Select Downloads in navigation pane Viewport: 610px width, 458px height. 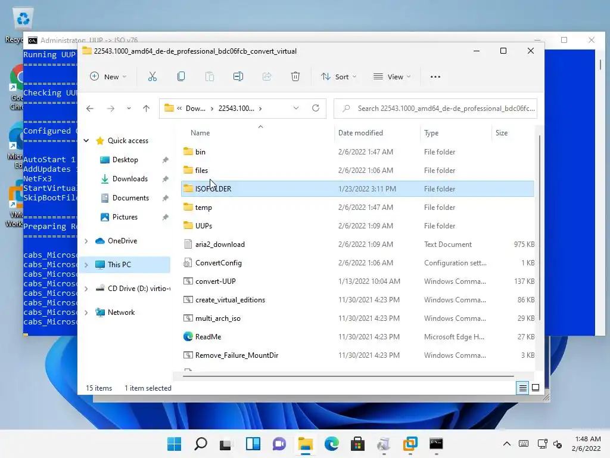pyautogui.click(x=130, y=179)
